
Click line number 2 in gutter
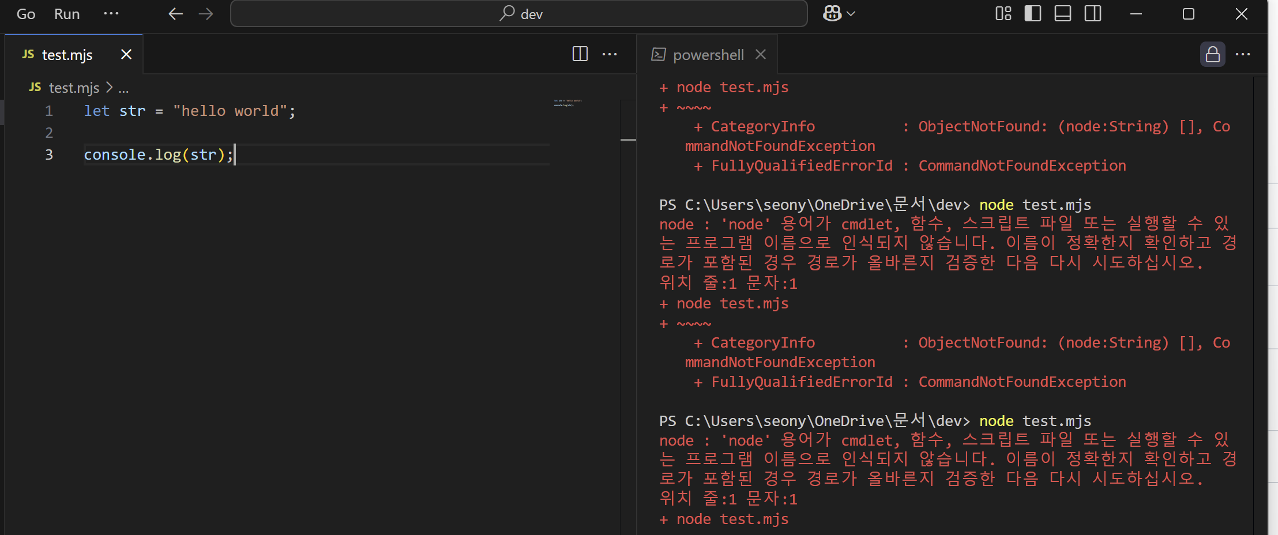point(49,133)
